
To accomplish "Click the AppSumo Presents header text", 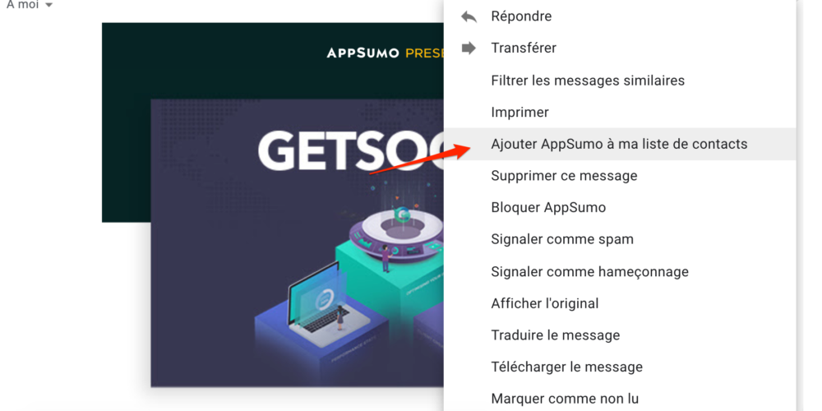I will 386,53.
